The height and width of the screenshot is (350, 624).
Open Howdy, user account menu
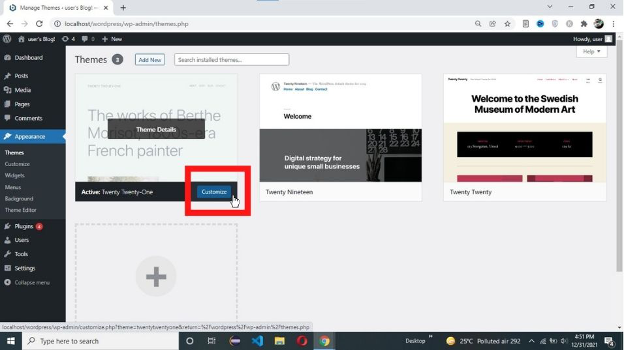(x=592, y=39)
